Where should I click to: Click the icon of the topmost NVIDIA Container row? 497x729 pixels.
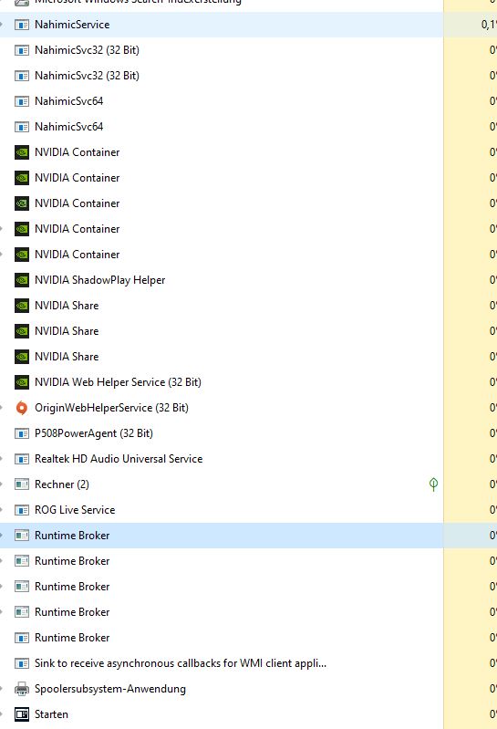(21, 152)
